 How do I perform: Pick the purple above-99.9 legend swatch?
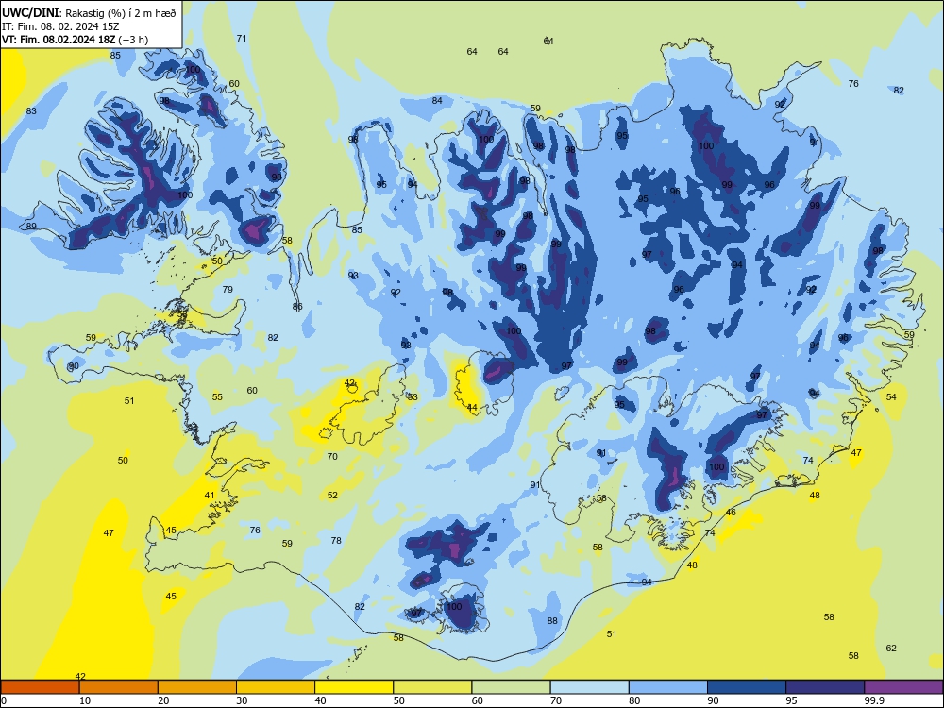tap(903, 687)
